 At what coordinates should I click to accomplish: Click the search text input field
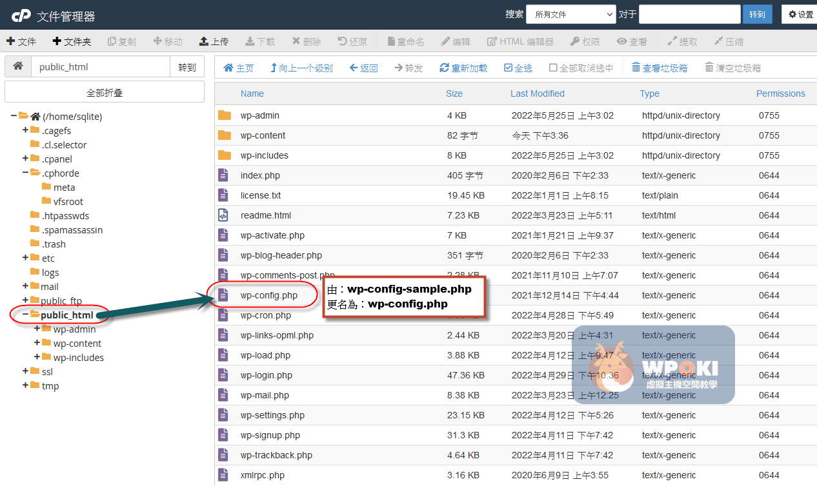(x=689, y=14)
